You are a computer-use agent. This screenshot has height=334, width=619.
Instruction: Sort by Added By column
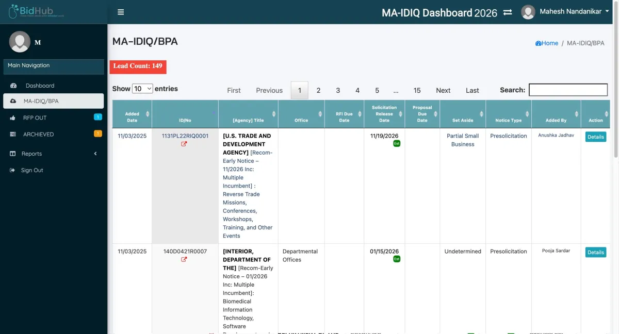coord(556,114)
